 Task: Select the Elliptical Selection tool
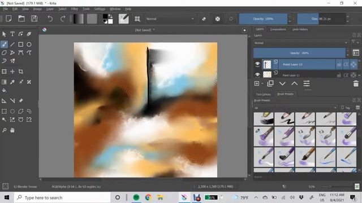[12, 112]
